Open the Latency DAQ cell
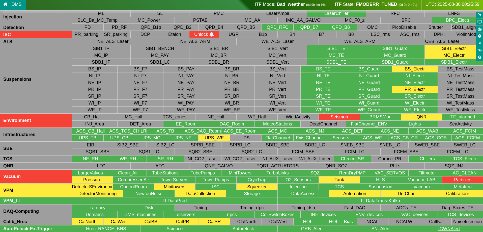Viewport: 483px width, 232px height. [97, 208]
